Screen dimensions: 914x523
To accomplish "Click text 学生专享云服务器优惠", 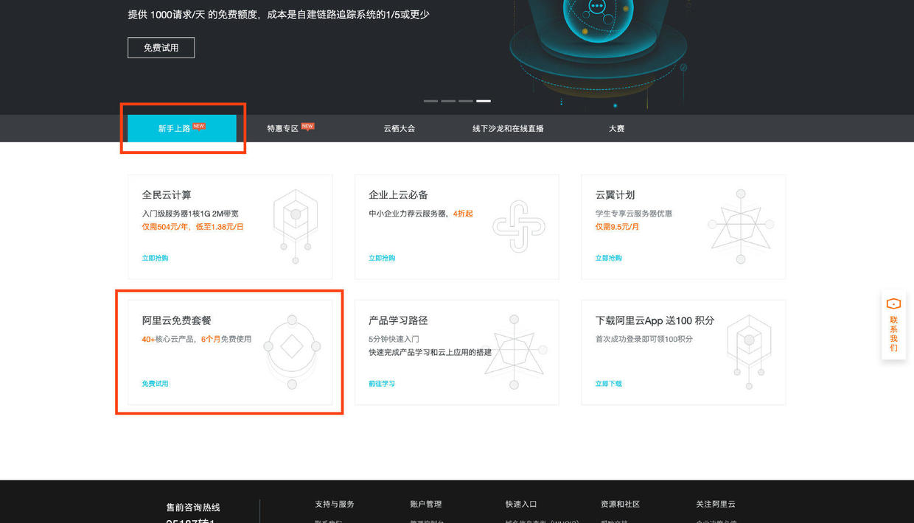I will pyautogui.click(x=634, y=214).
